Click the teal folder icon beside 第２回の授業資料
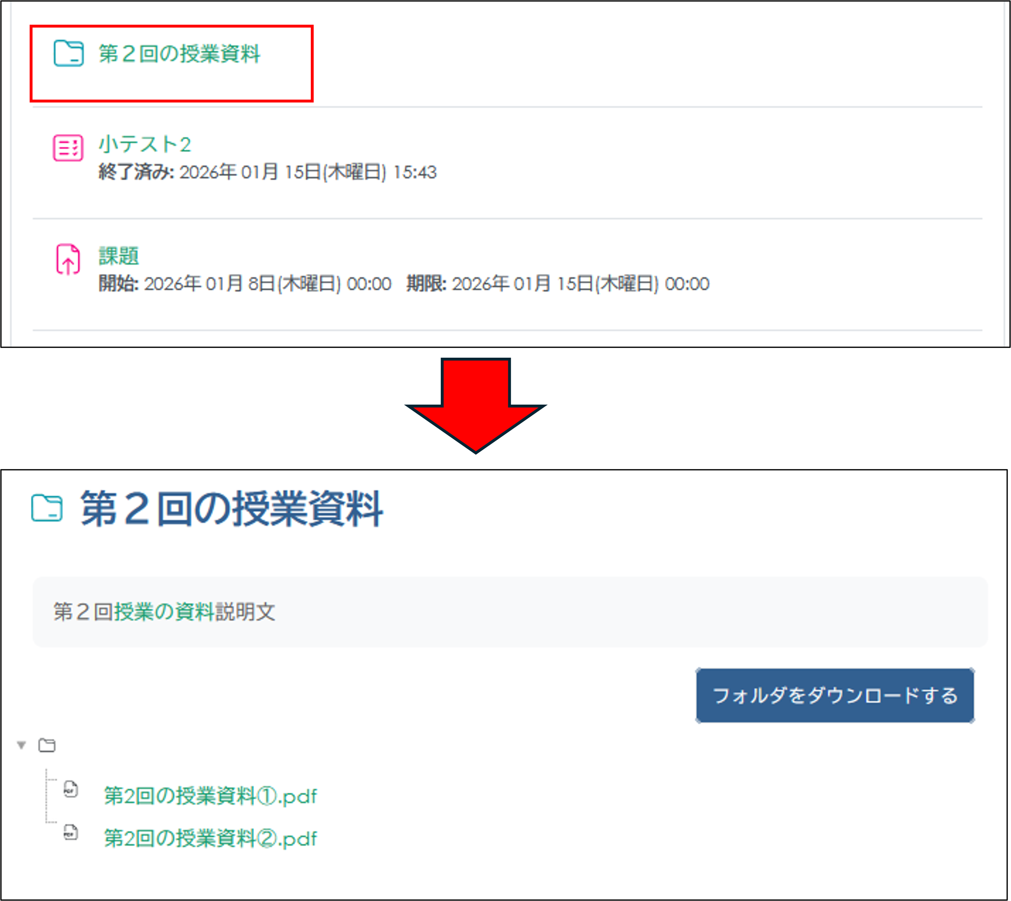 [68, 53]
